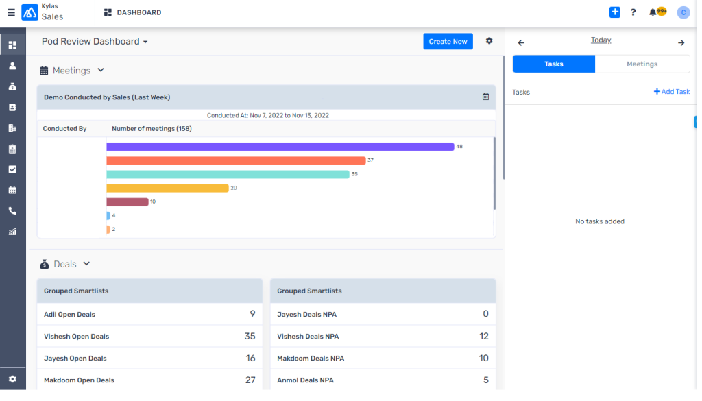Switch to the Meetings tab in the side panel
The image size is (702, 401).
click(642, 64)
